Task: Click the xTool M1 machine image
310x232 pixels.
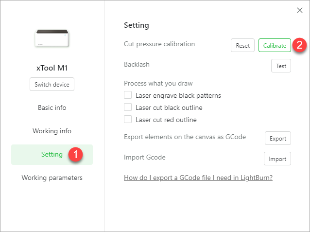Action: click(52, 38)
